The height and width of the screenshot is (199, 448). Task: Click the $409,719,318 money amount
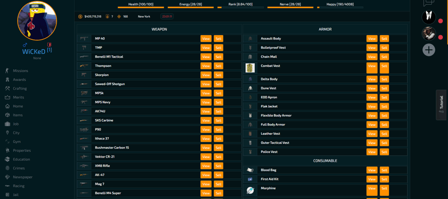click(x=93, y=17)
